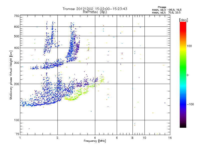Click the '16' x-axis tick label

click(x=170, y=138)
